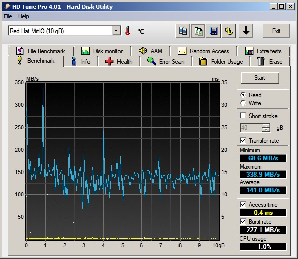Viewport: 298px width, 259px height.
Task: Toggle the Burst rate checkbox
Action: click(243, 221)
